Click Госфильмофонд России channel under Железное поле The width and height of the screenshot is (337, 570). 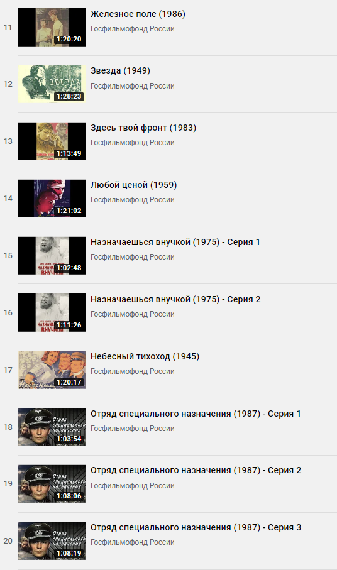coord(132,29)
